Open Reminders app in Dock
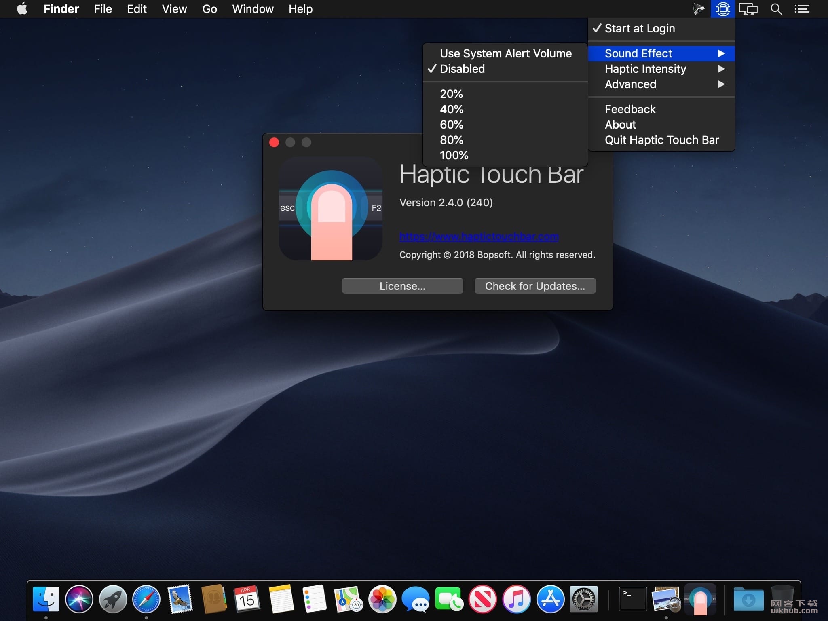The image size is (828, 621). [315, 599]
